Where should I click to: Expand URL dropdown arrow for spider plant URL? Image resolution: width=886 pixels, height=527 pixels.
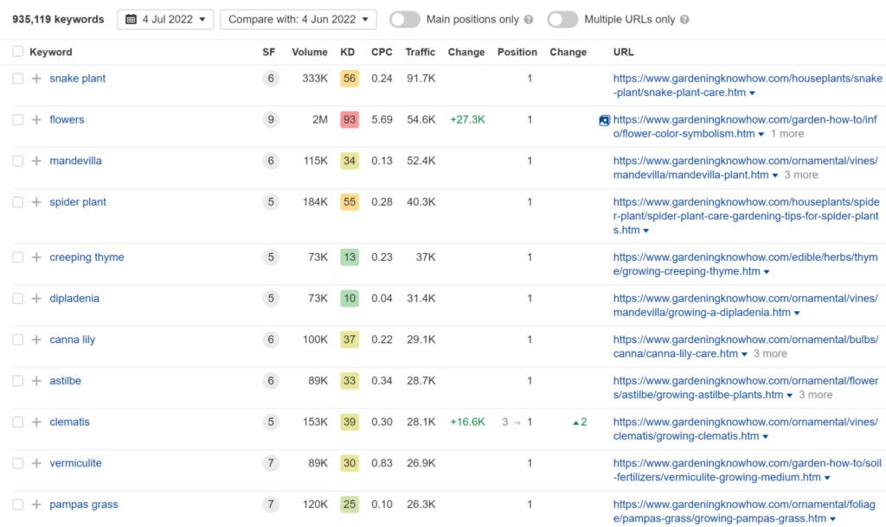645,231
